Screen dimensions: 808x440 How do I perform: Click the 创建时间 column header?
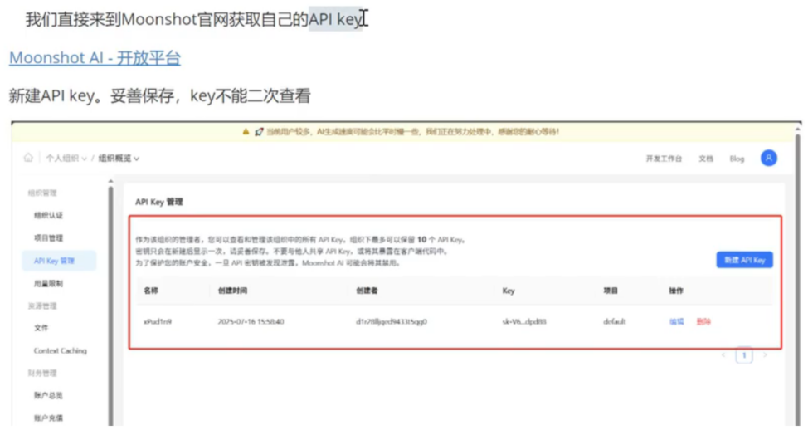(x=232, y=291)
